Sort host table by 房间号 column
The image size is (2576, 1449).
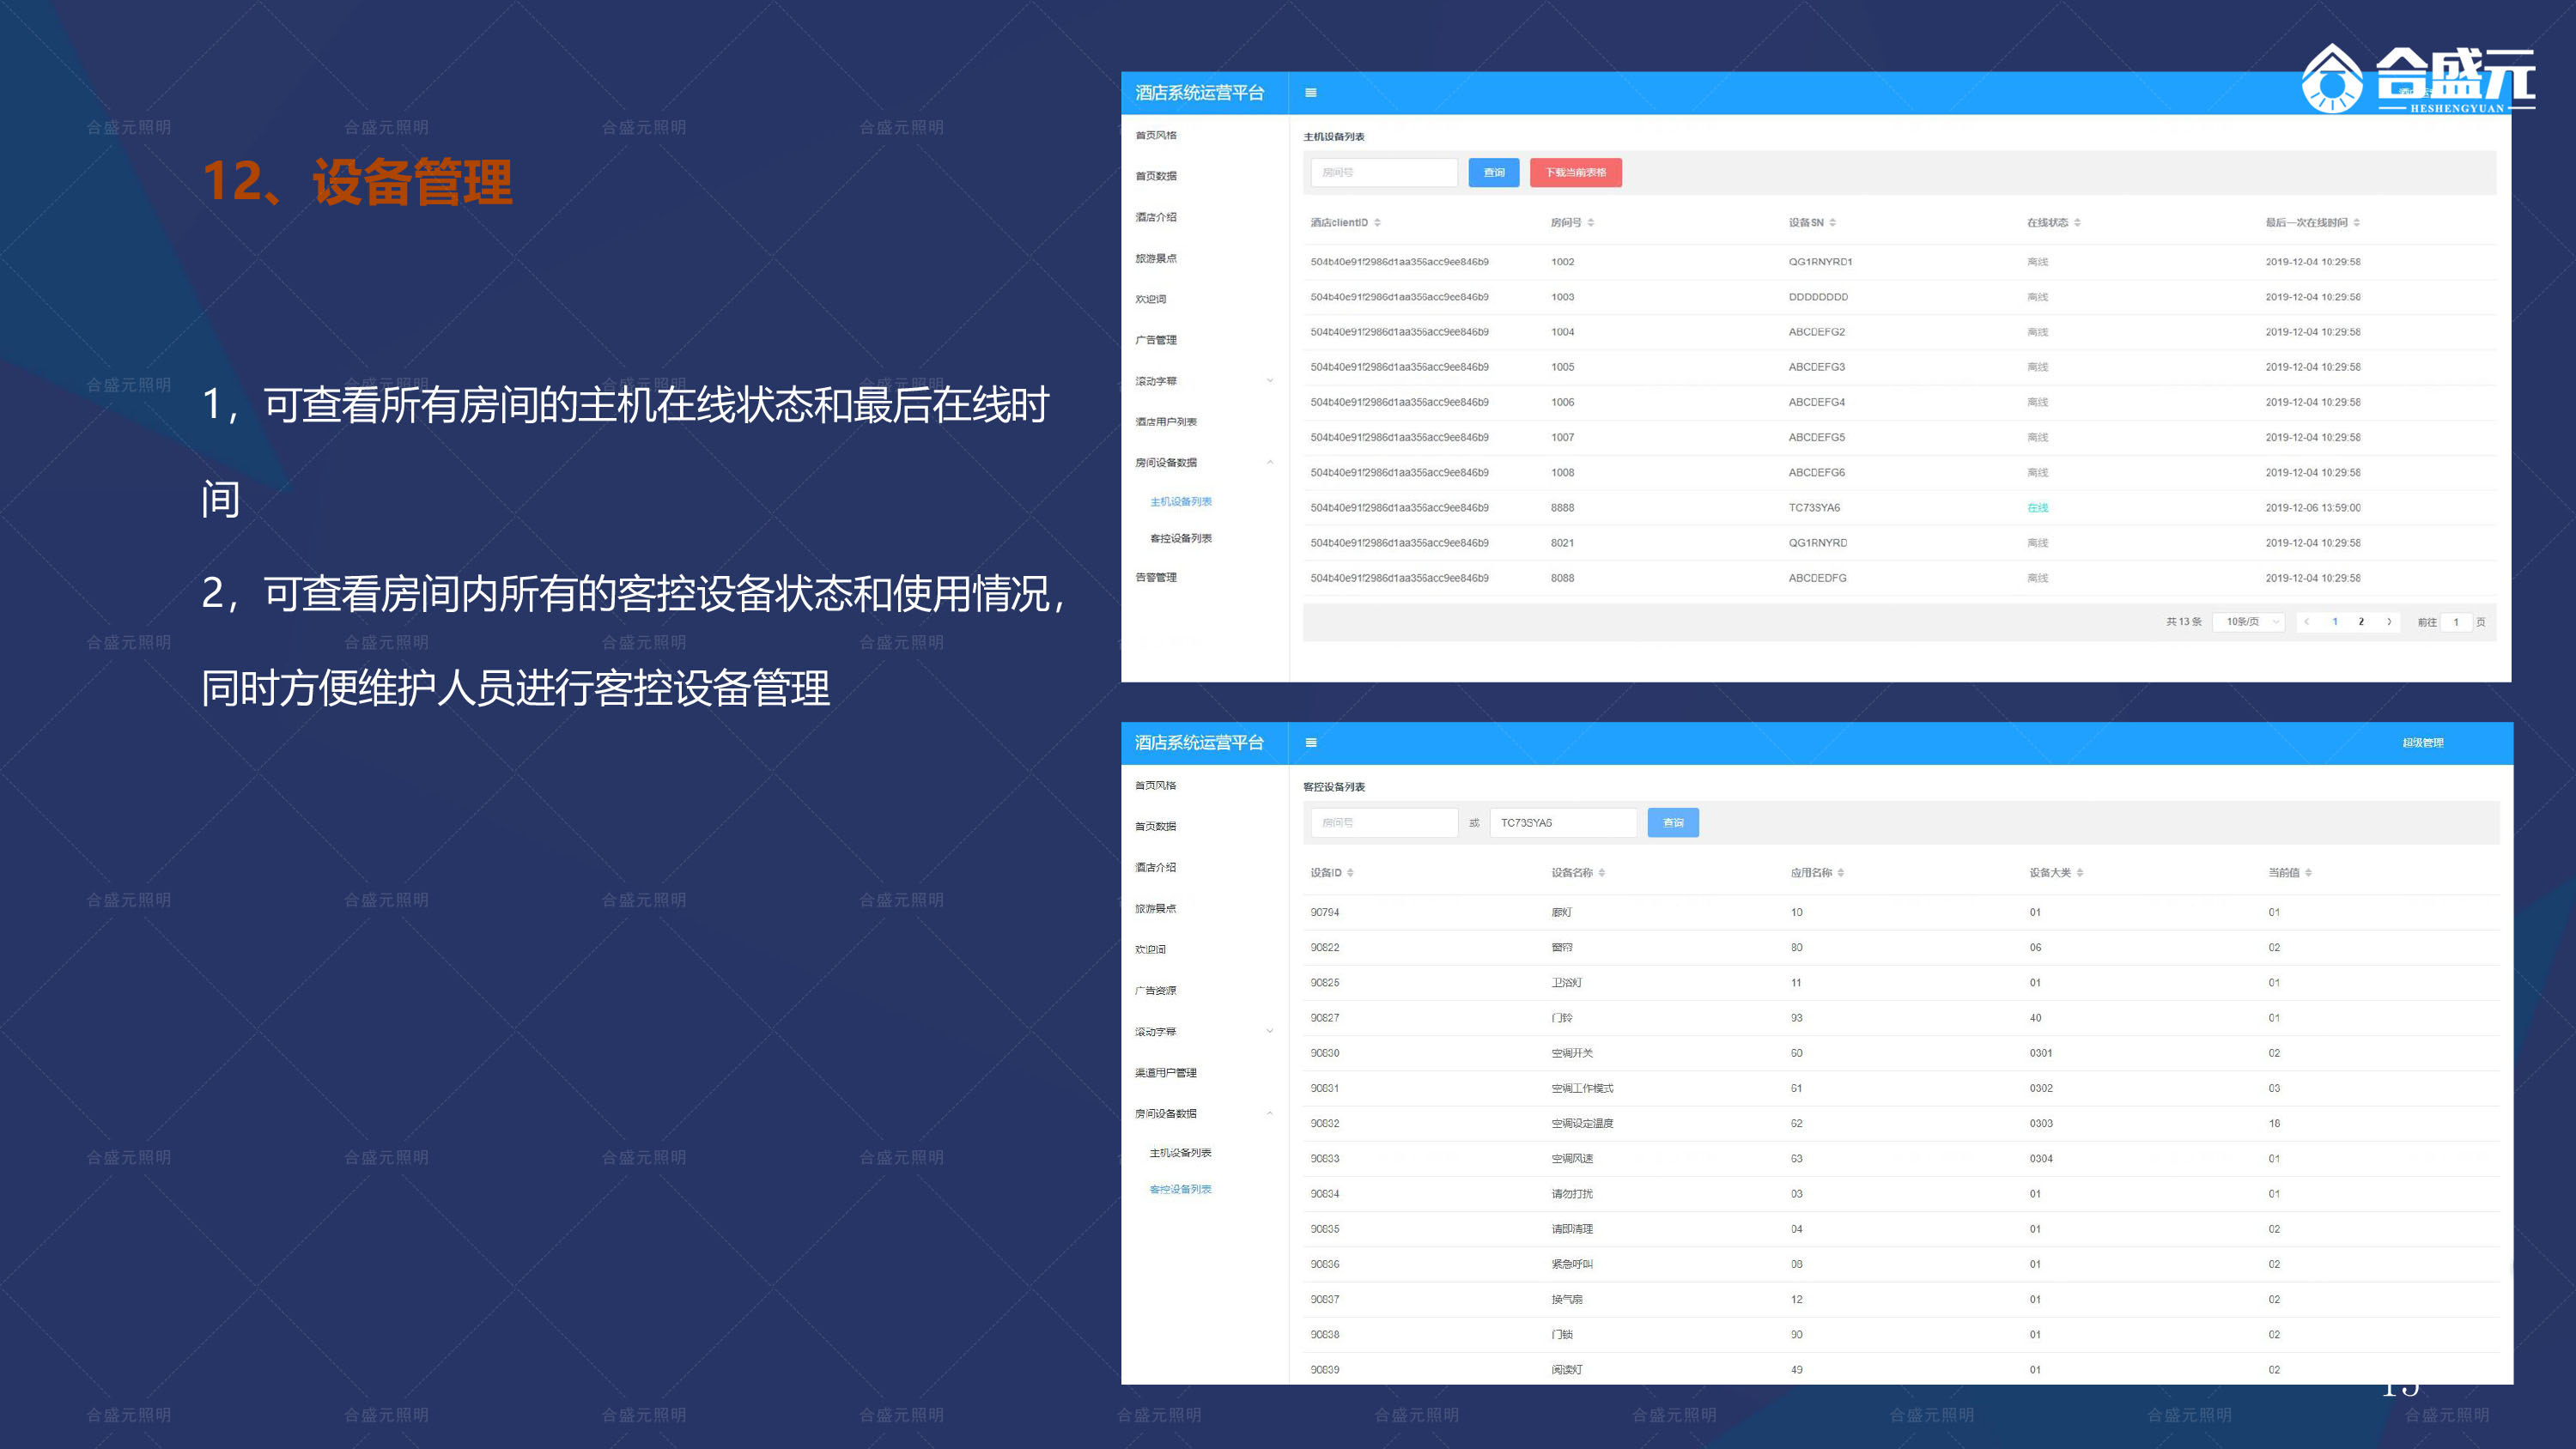coord(1590,223)
